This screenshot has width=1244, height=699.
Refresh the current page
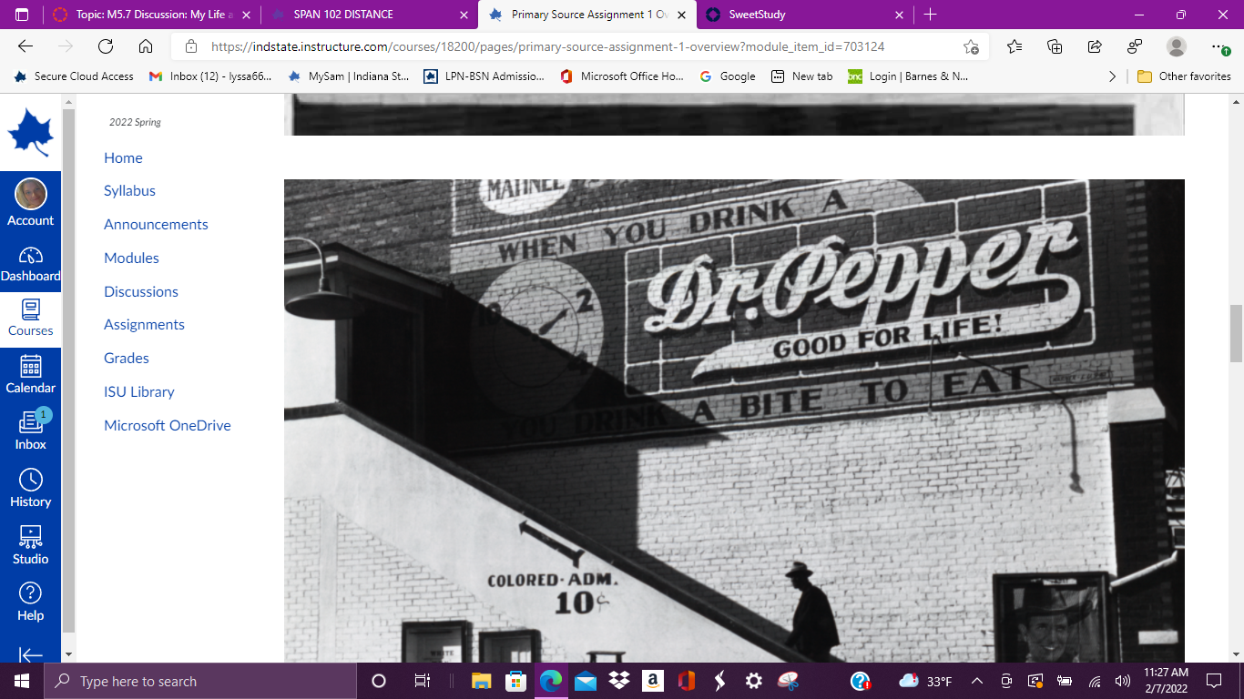(106, 46)
